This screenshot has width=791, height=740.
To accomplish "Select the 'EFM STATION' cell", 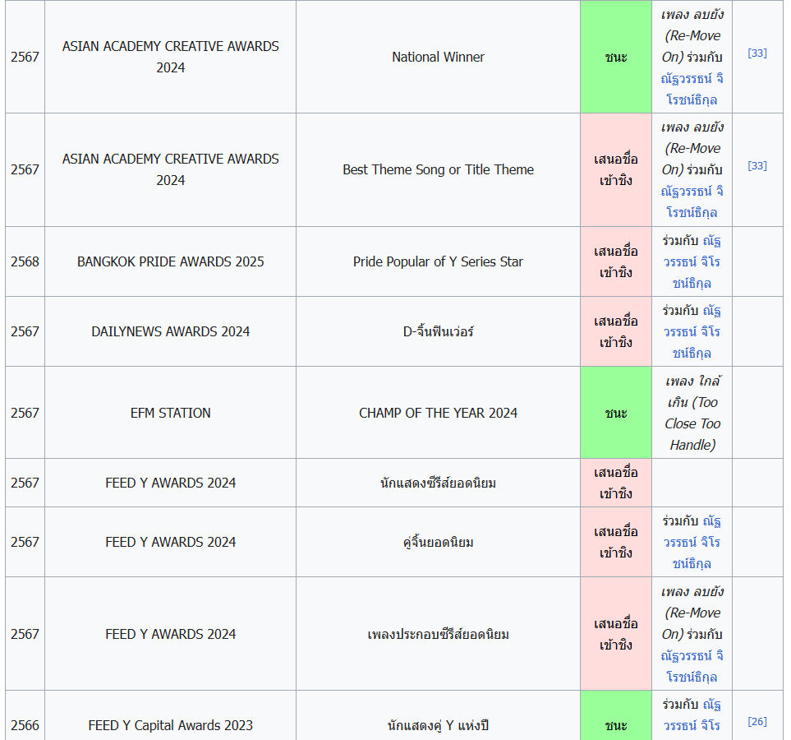I will (171, 413).
